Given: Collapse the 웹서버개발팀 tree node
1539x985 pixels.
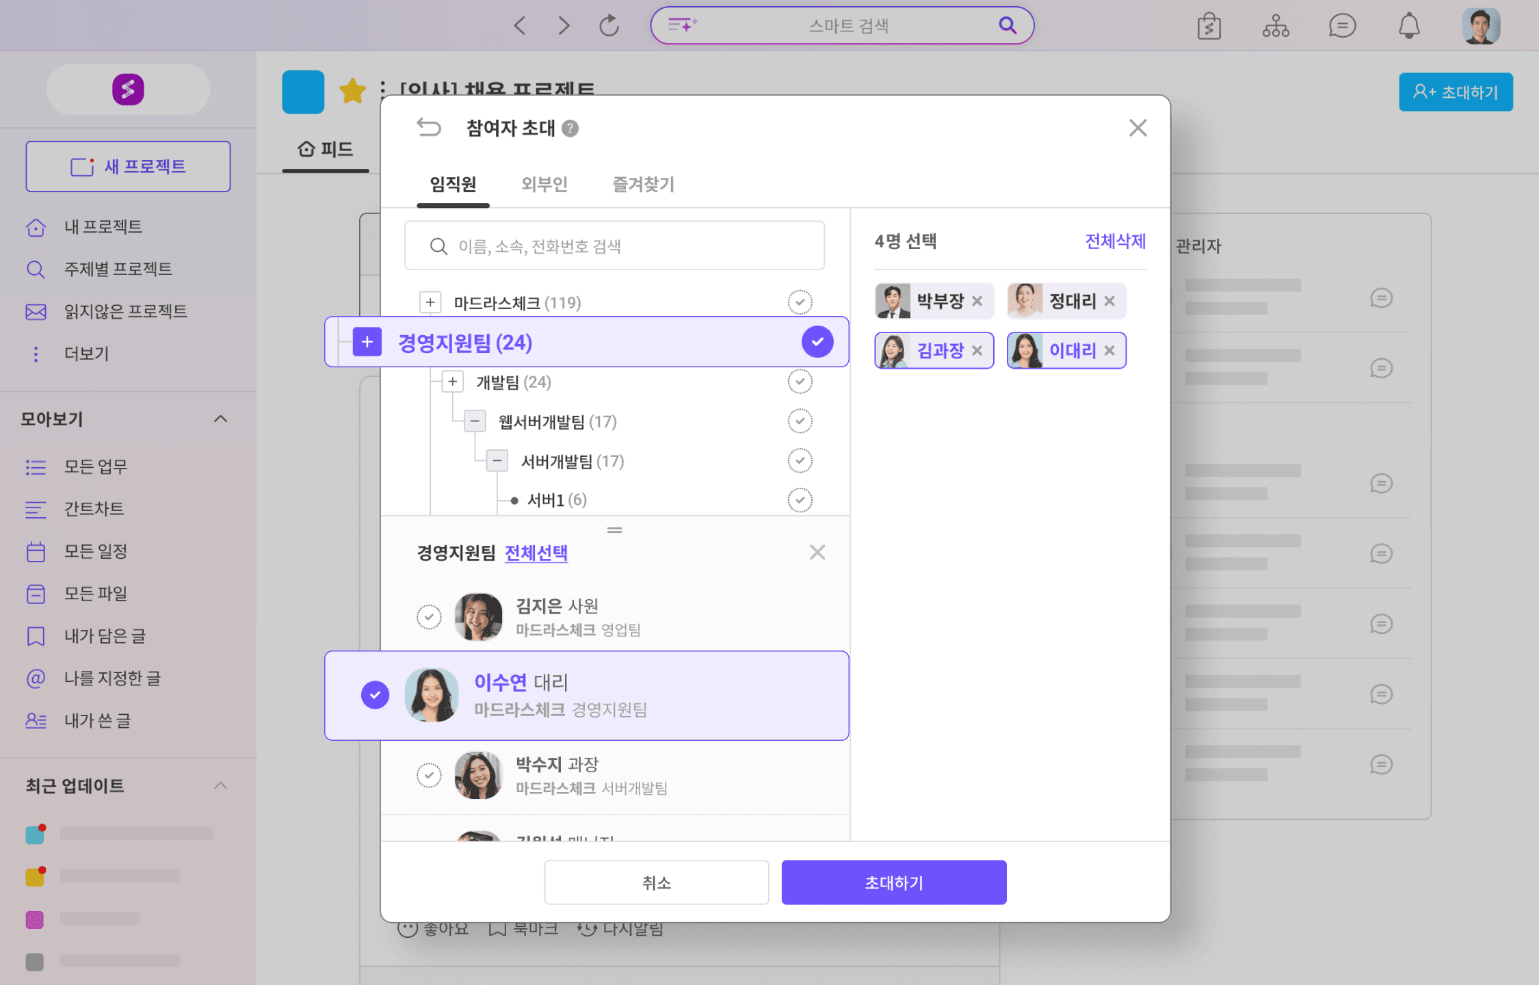Looking at the screenshot, I should tap(475, 421).
